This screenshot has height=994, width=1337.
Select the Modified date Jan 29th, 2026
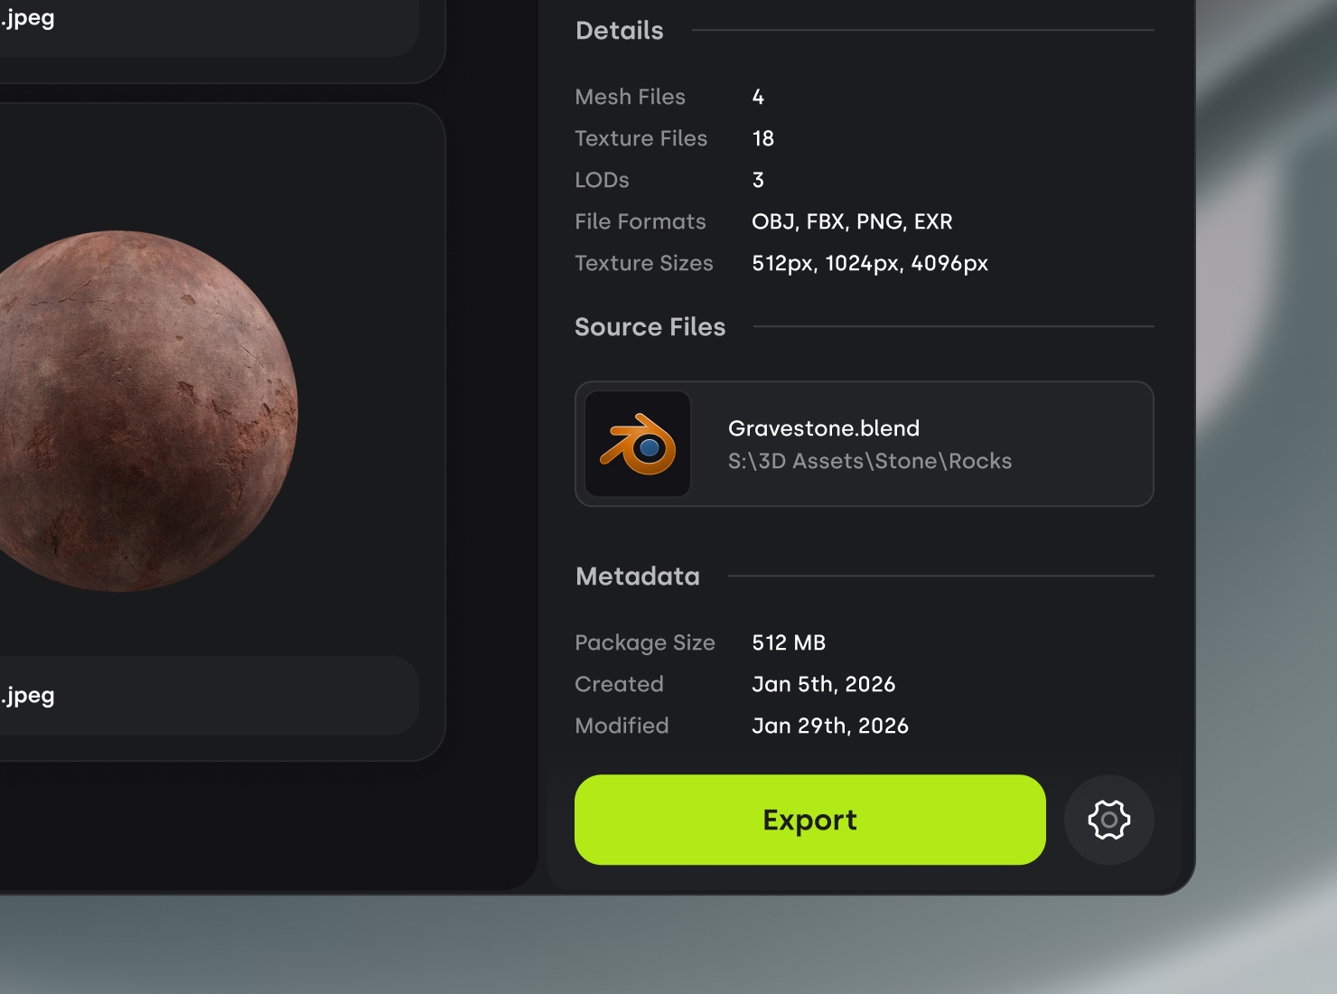pos(829,726)
